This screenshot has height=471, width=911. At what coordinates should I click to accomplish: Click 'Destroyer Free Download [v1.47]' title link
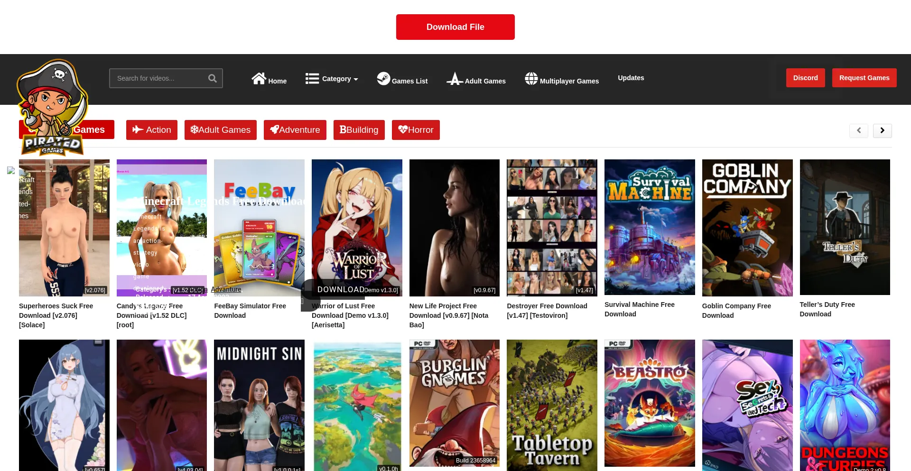(547, 311)
